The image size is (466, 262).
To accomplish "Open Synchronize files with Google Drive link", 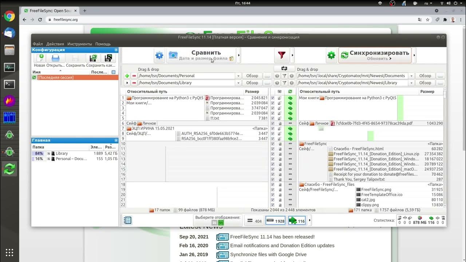I will [x=268, y=254].
